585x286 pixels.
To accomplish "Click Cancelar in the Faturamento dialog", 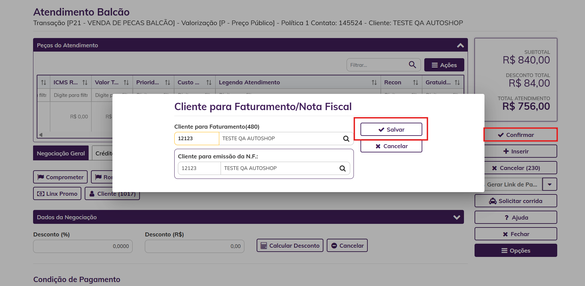I will click(x=391, y=146).
